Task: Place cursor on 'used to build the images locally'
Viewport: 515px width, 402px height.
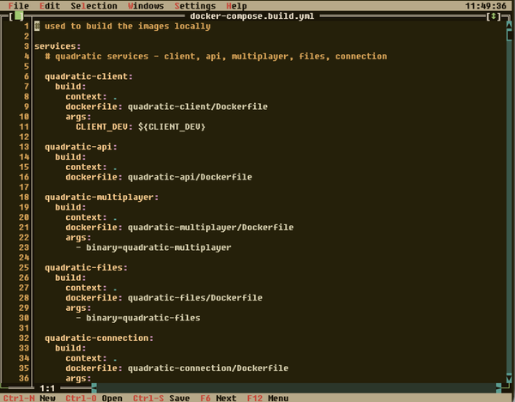Action: [127, 27]
